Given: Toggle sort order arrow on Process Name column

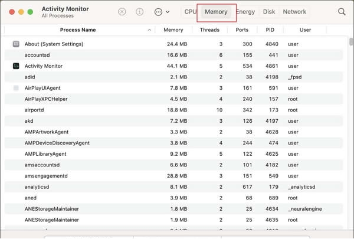Looking at the screenshot, I should (x=149, y=30).
